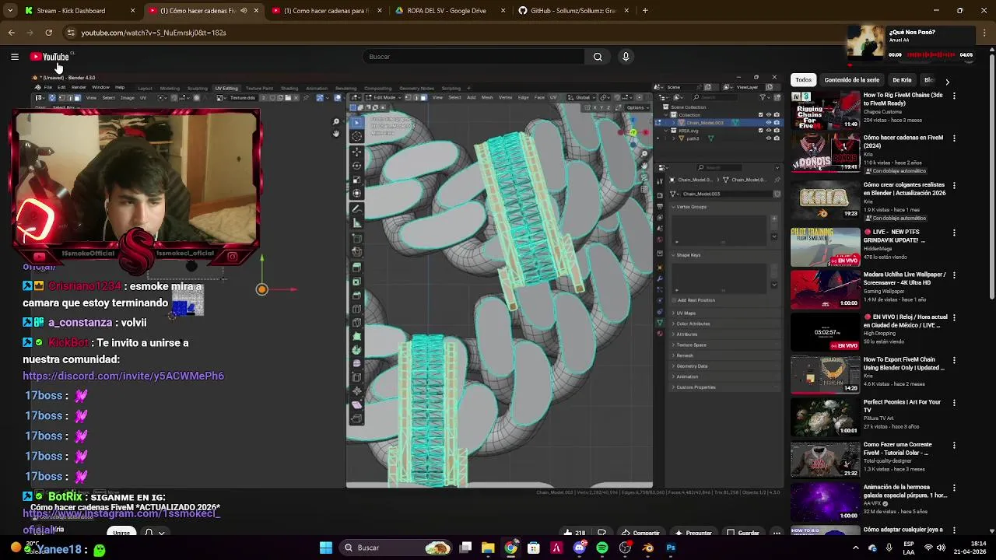Viewport: 996px width, 560px height.
Task: Select the Contenido de la serie chip
Action: point(852,80)
